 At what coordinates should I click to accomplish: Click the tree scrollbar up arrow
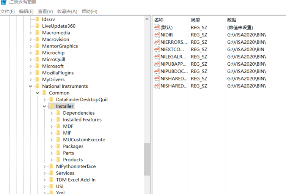pyautogui.click(x=147, y=19)
